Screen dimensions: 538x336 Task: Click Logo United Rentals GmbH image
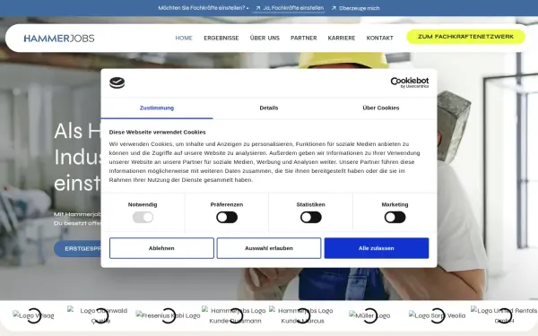tap(504, 315)
